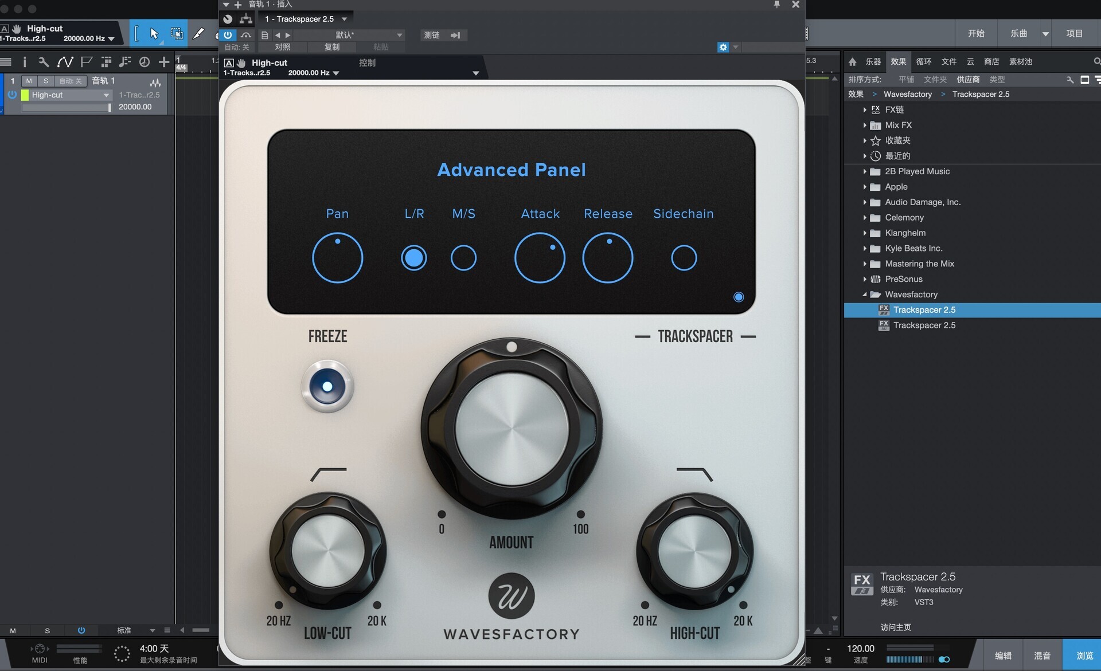Close the Advanced Panel blue dot
This screenshot has width=1101, height=671.
(739, 297)
